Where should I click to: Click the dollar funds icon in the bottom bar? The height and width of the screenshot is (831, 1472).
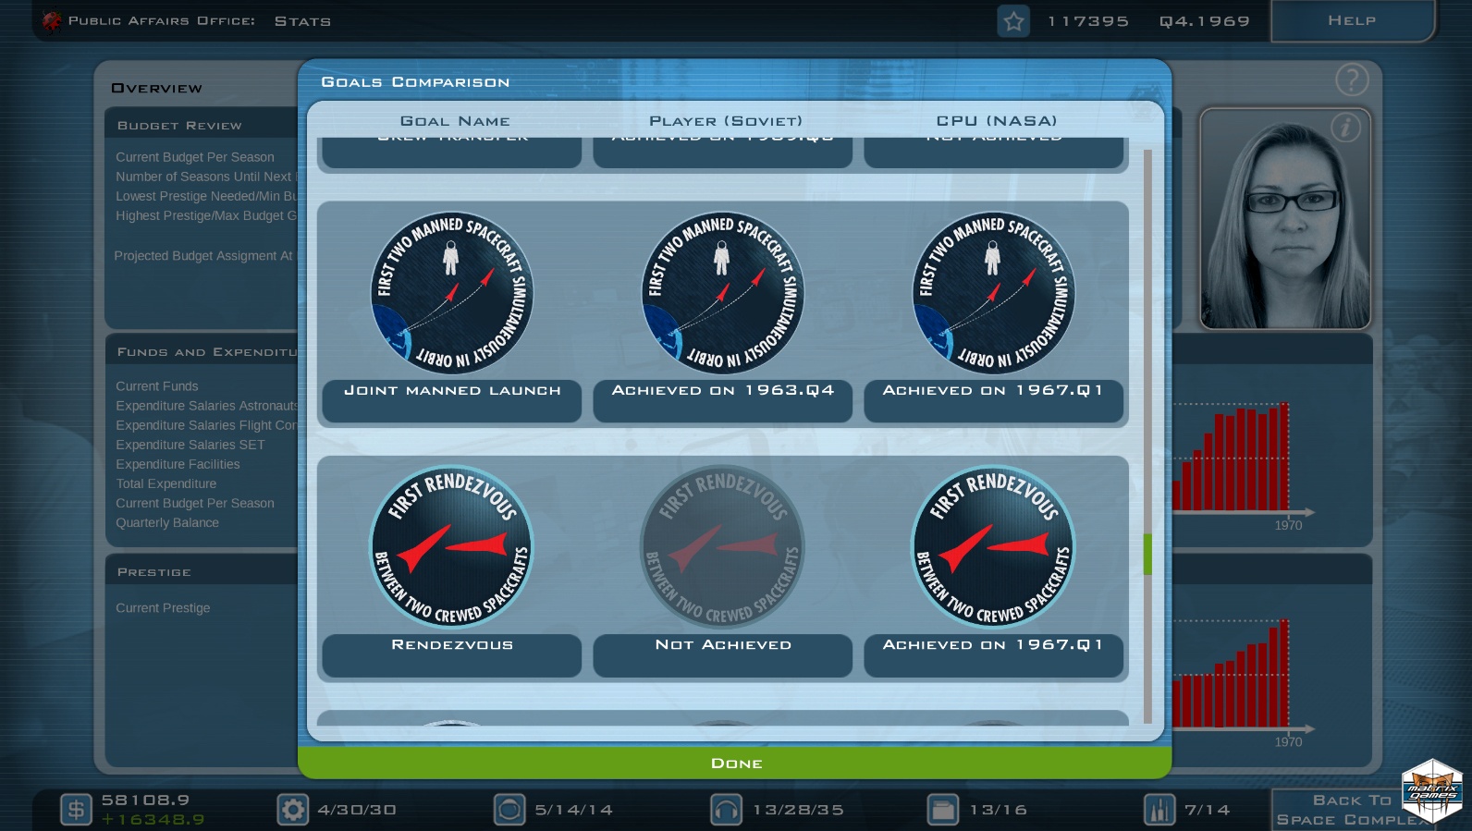pos(76,810)
